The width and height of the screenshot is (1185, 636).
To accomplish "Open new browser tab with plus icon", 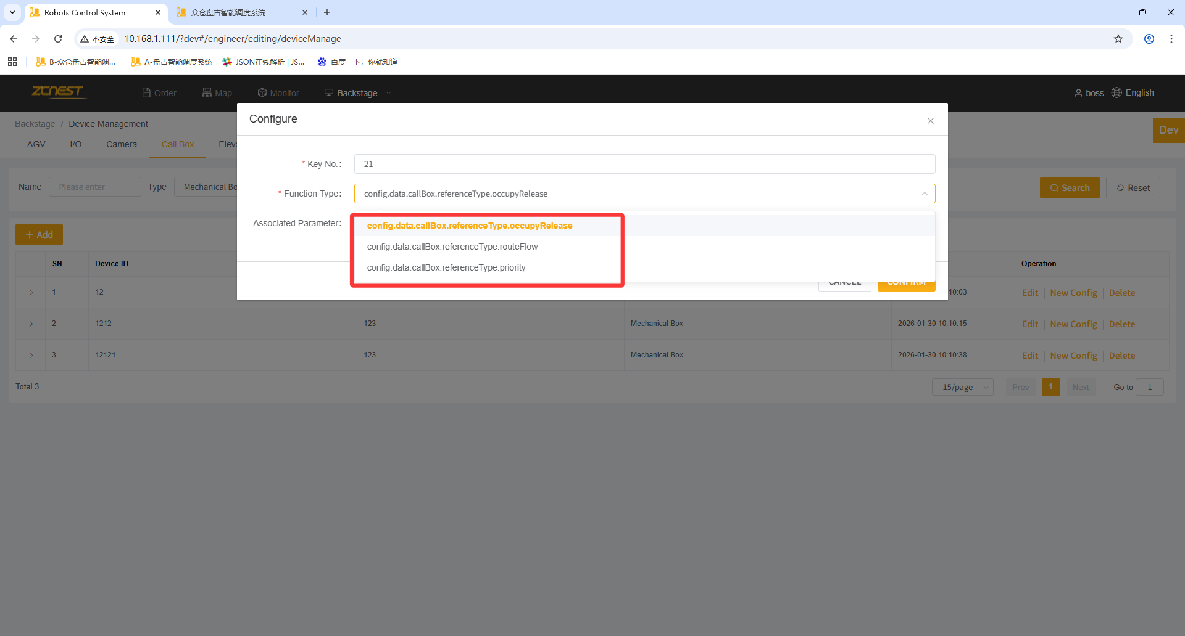I will click(327, 12).
